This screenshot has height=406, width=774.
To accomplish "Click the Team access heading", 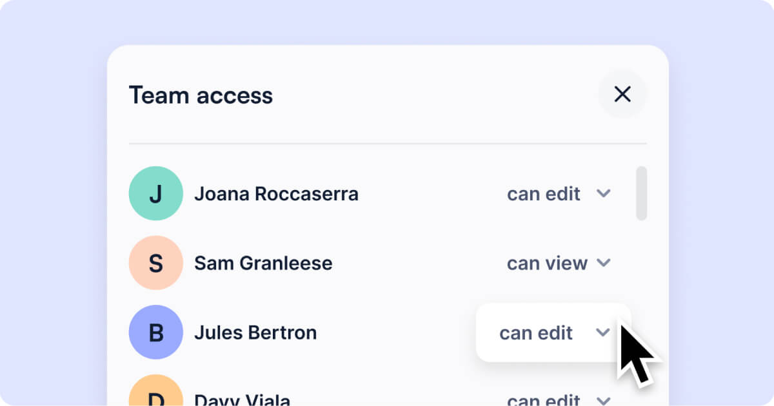I will 201,95.
